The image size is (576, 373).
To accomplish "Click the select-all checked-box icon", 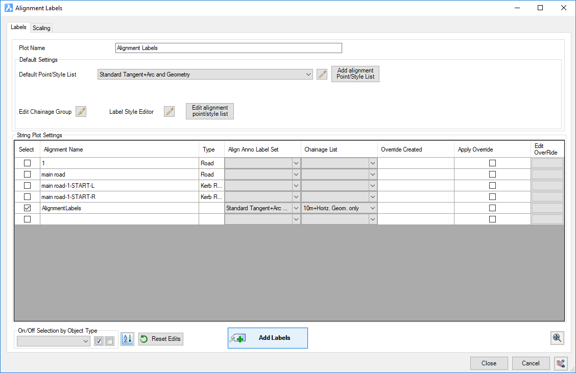I will pyautogui.click(x=100, y=341).
